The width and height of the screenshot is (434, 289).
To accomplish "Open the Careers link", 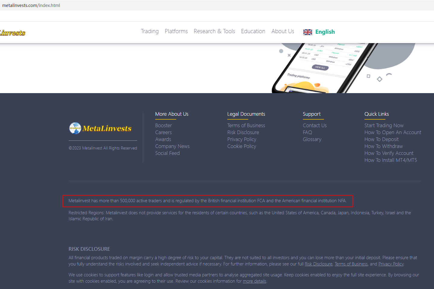I will [x=163, y=132].
